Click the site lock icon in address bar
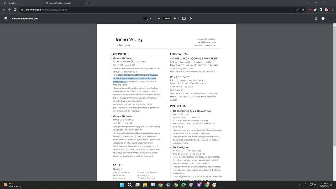 pyautogui.click(x=22, y=10)
